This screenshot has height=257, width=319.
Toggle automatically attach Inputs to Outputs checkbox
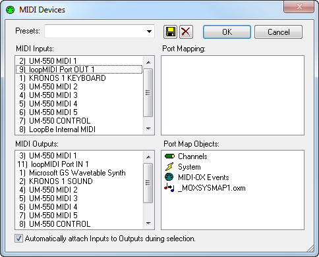(x=18, y=239)
